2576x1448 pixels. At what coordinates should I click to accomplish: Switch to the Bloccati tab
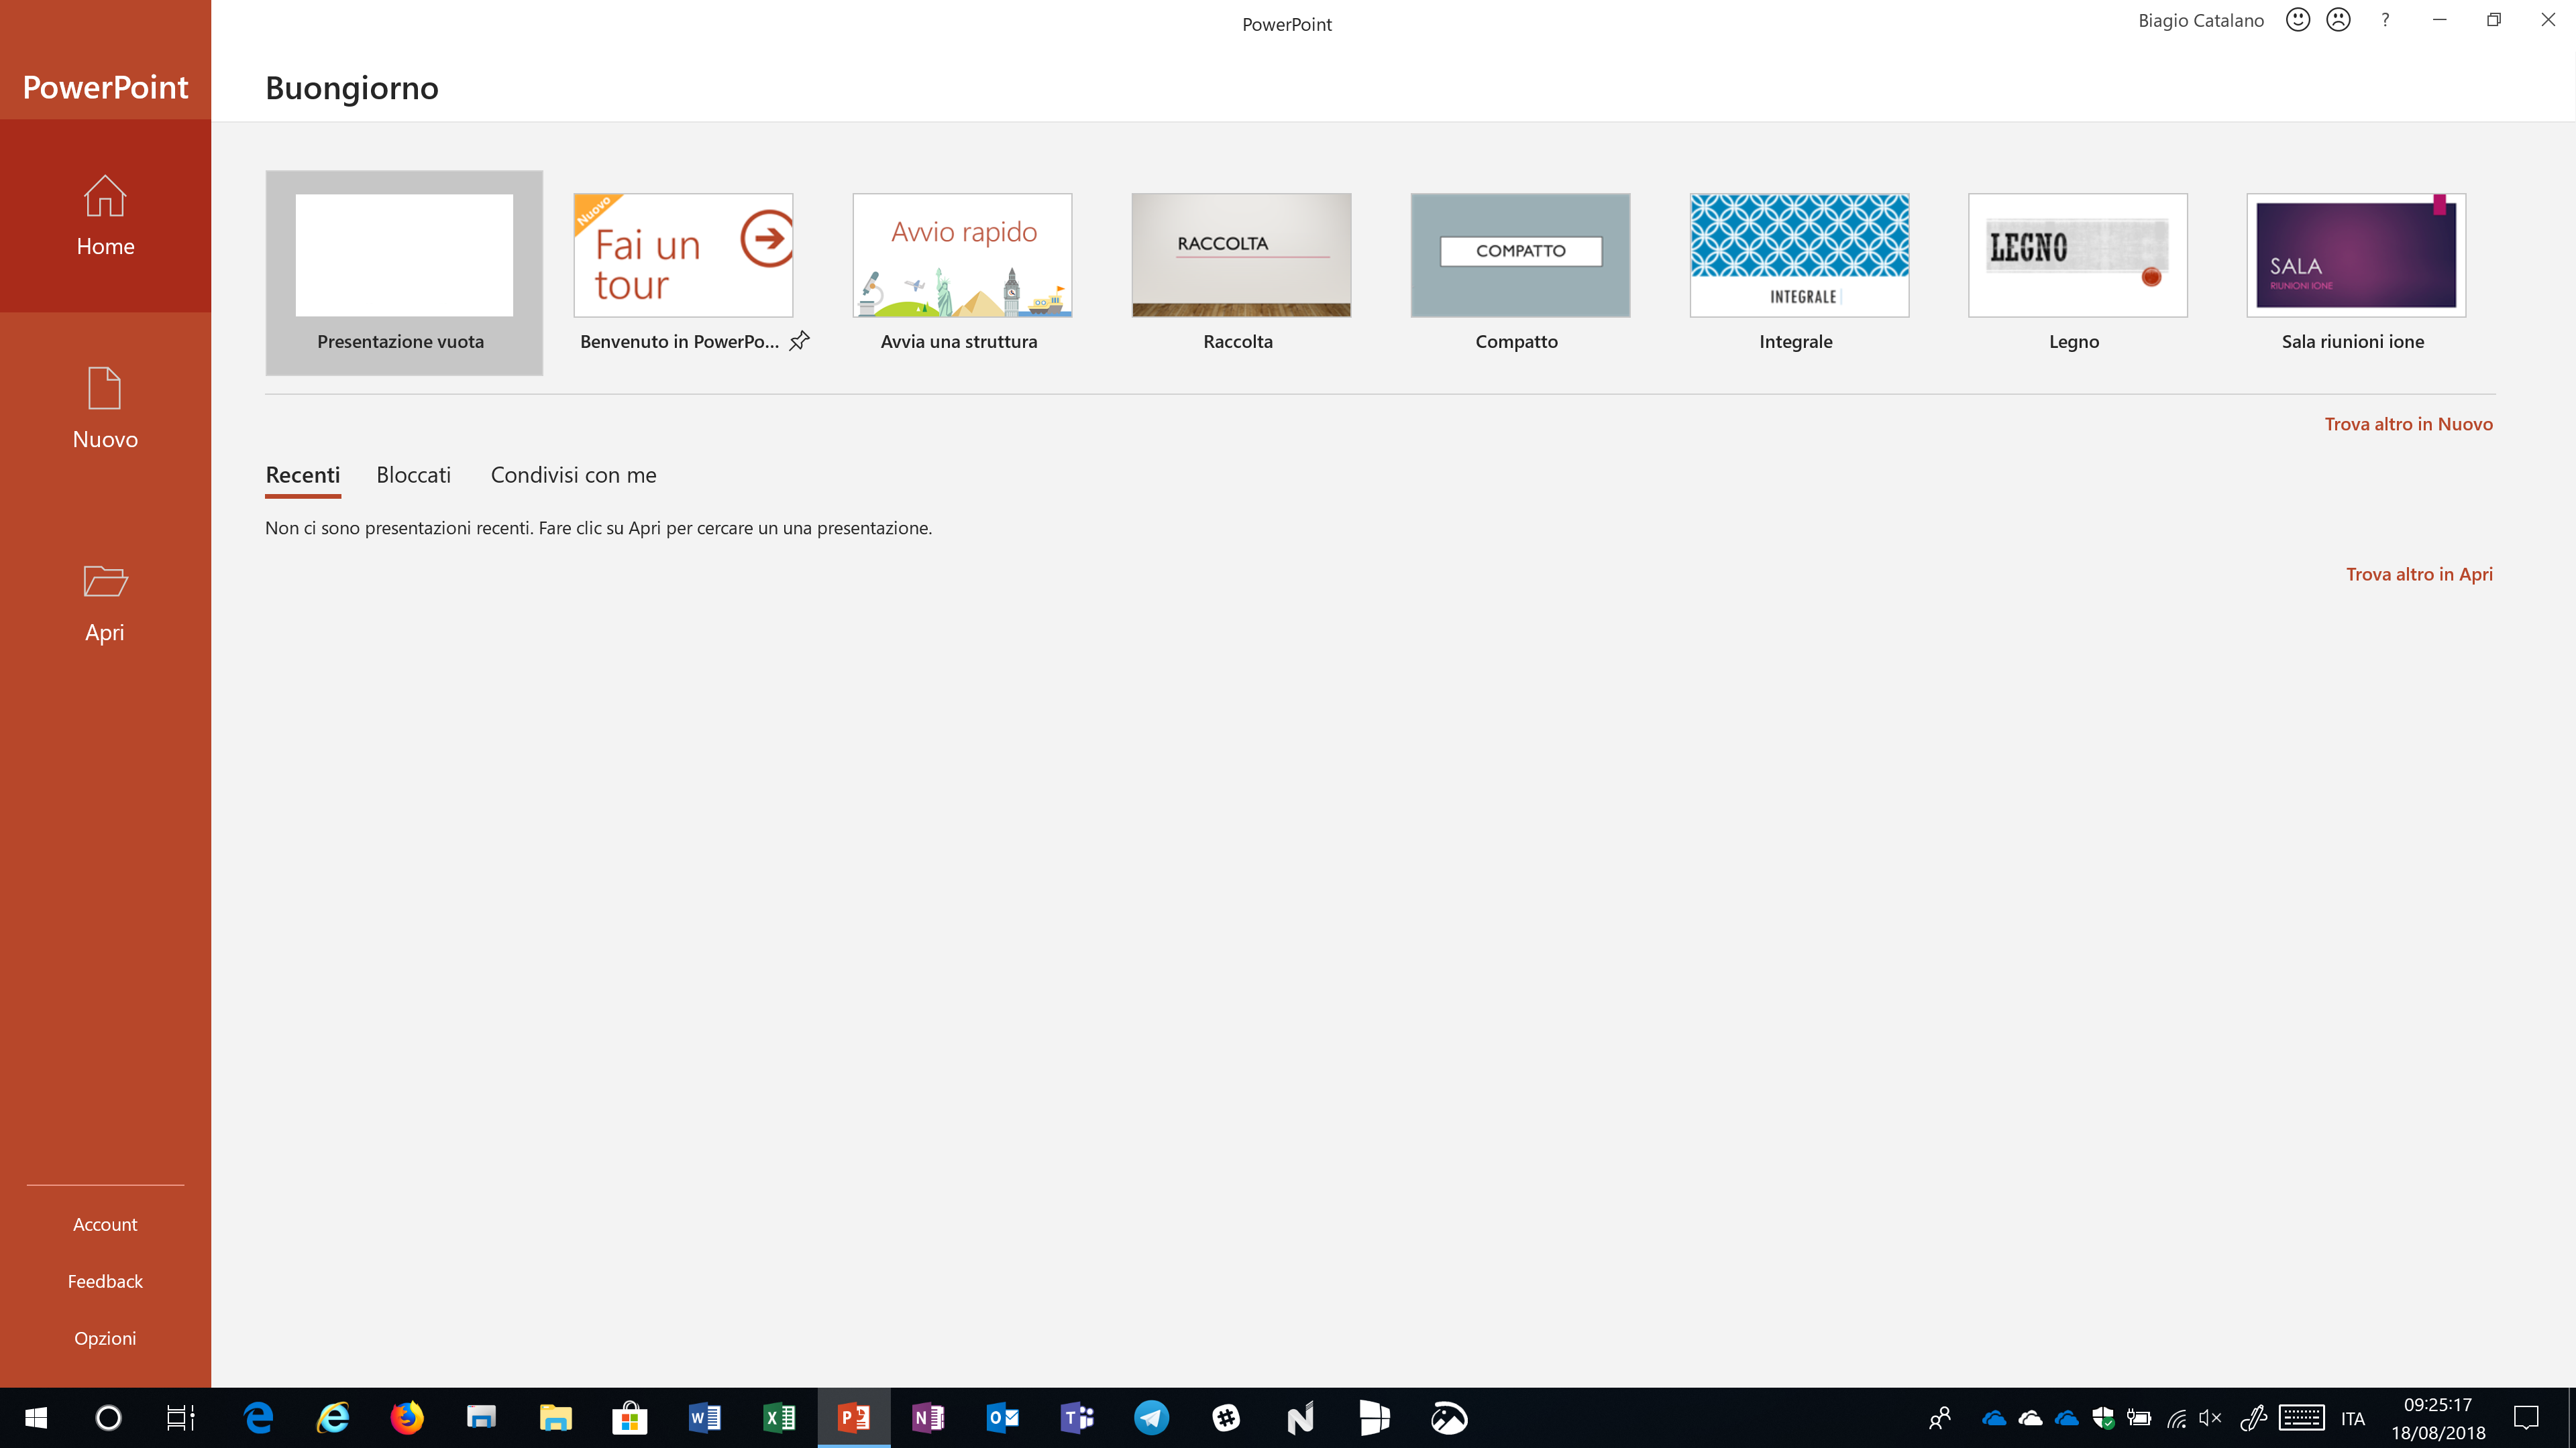(x=414, y=476)
